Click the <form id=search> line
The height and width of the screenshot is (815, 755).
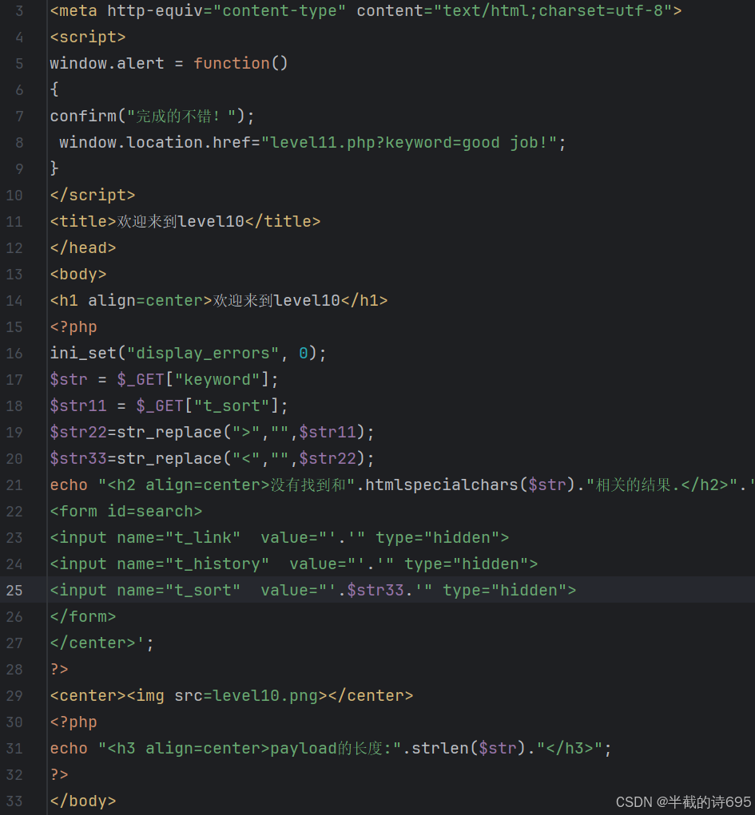point(126,512)
